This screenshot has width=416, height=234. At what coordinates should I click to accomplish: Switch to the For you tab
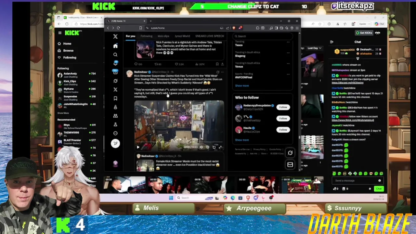tap(130, 36)
